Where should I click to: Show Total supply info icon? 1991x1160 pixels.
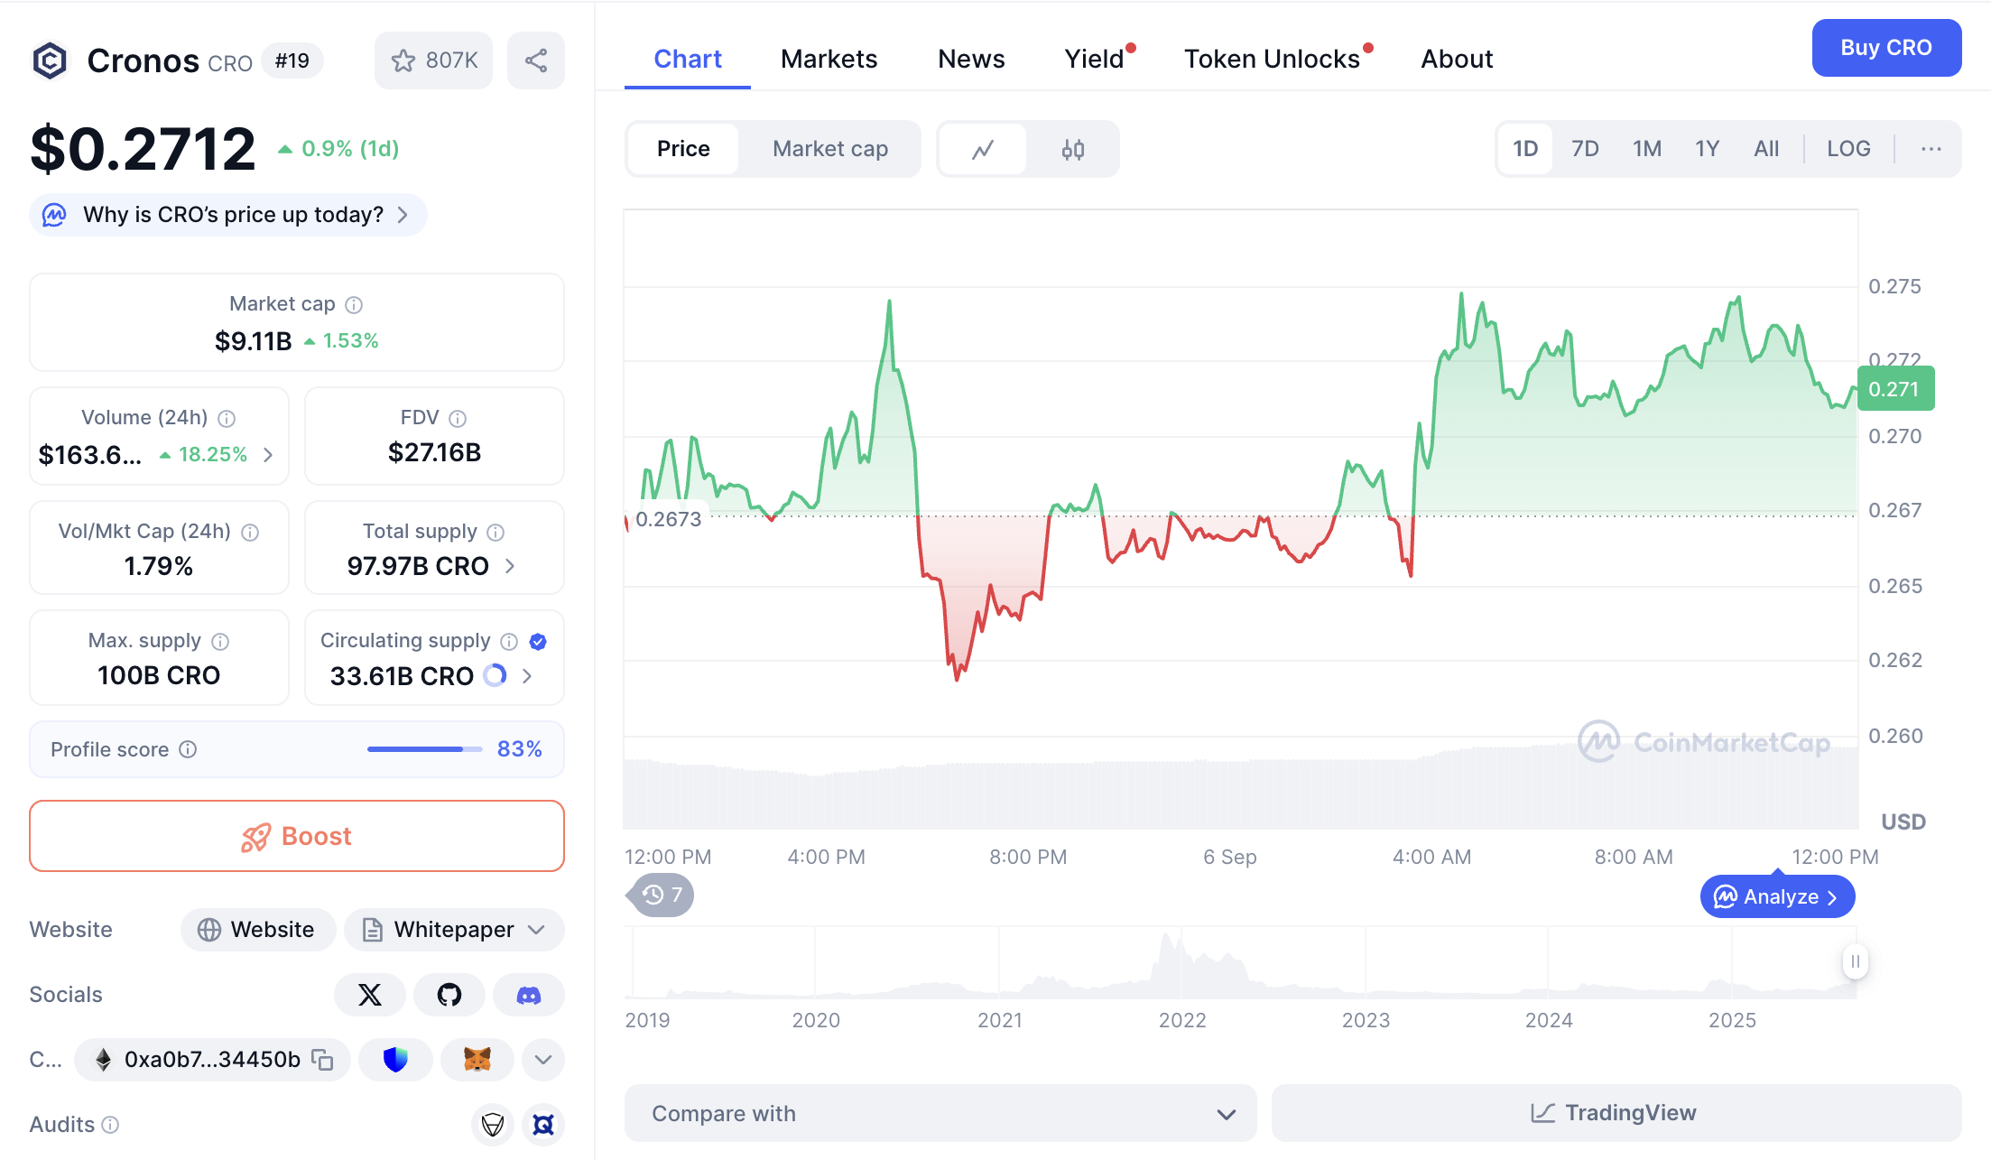[x=495, y=533]
